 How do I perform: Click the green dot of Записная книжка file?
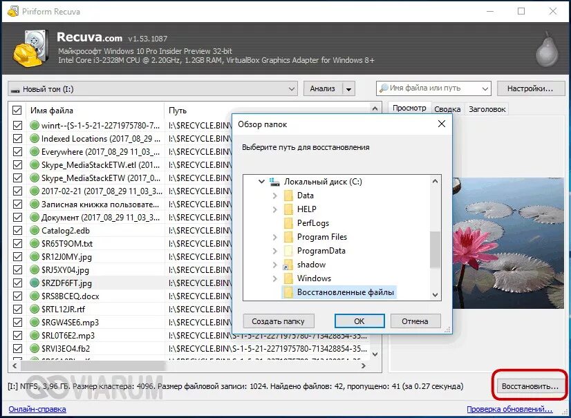(x=35, y=205)
